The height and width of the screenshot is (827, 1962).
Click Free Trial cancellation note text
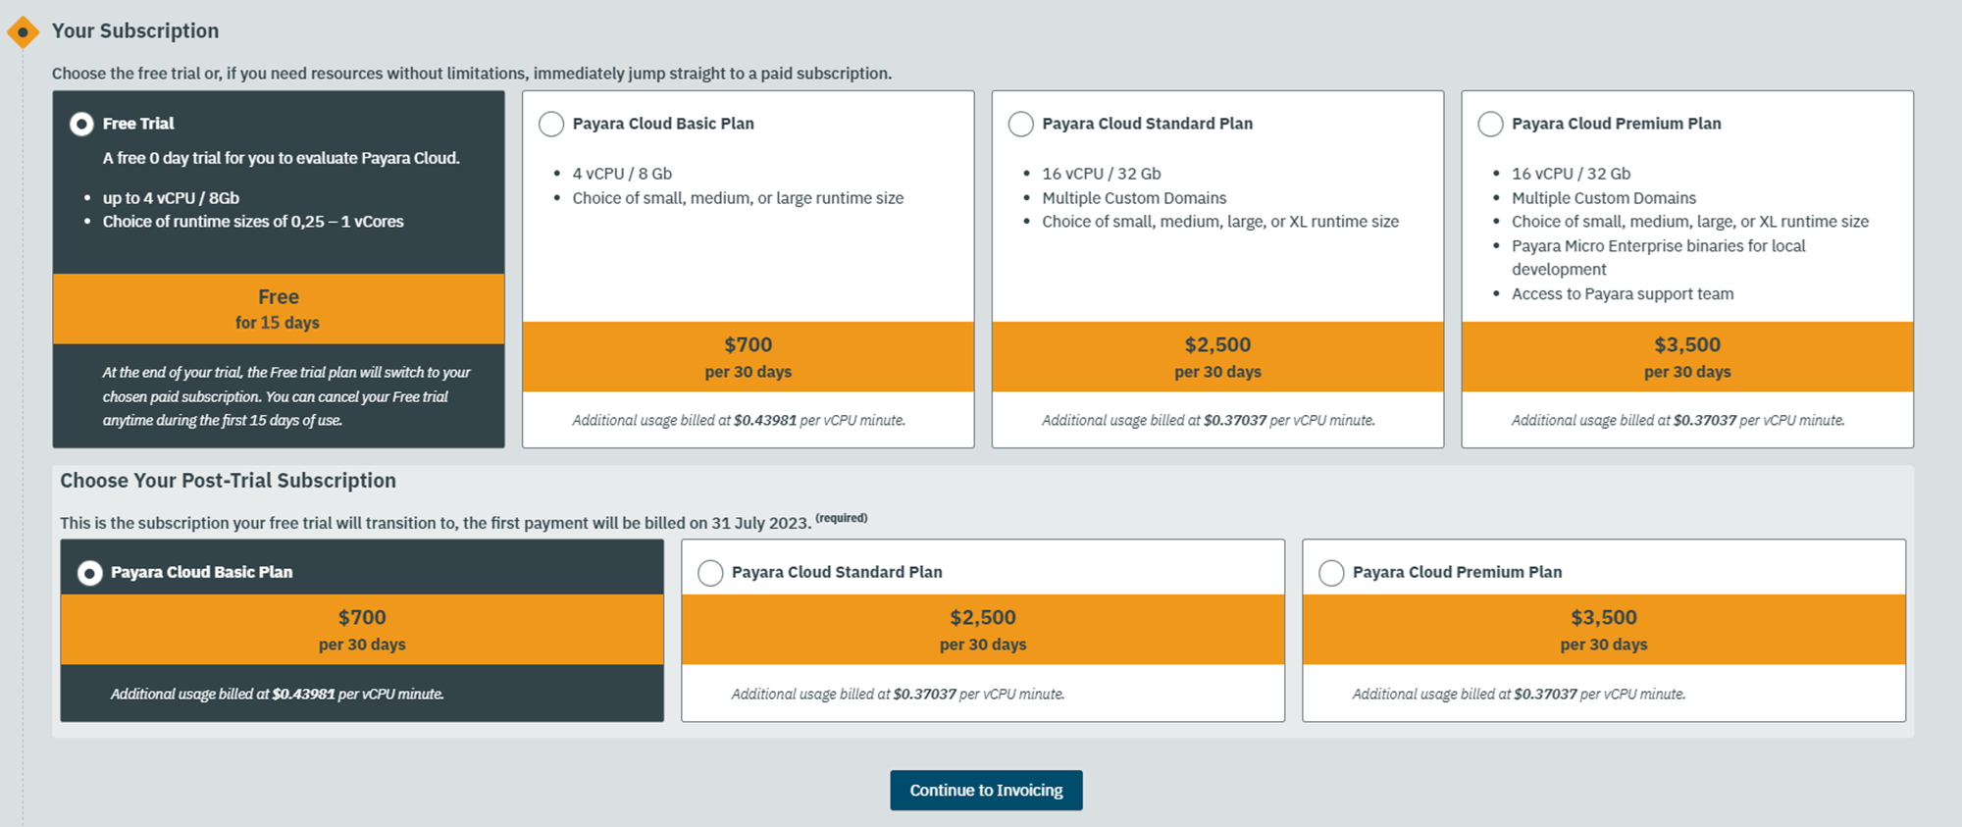click(286, 396)
